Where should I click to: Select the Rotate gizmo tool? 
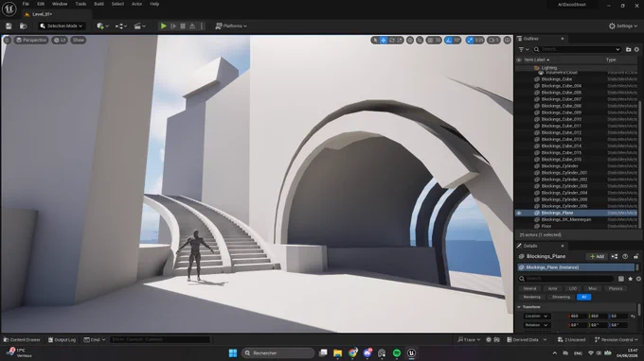point(392,40)
